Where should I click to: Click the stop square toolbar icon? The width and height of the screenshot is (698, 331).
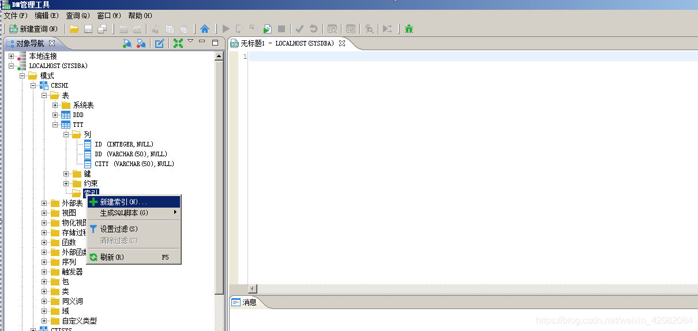(282, 29)
